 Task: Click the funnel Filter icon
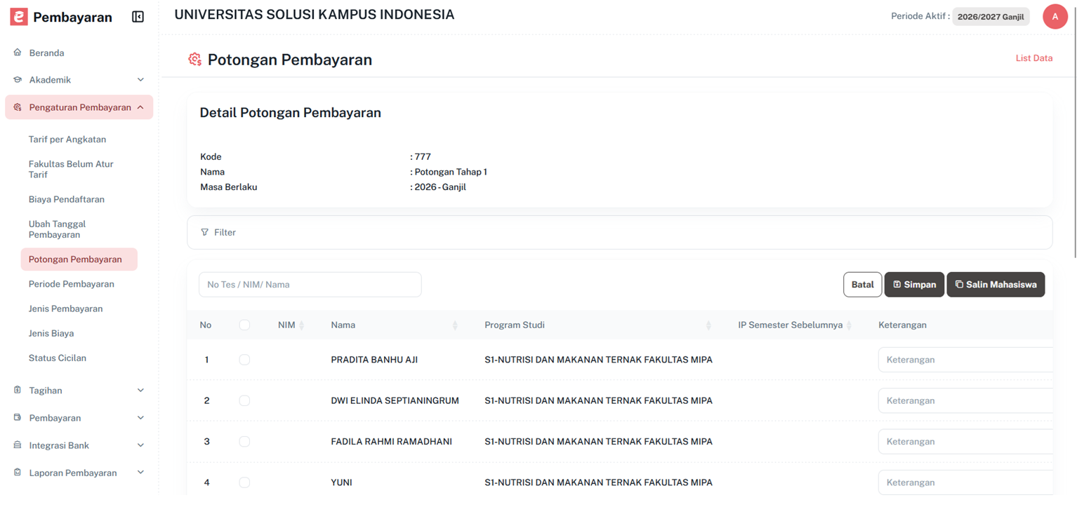(x=204, y=232)
